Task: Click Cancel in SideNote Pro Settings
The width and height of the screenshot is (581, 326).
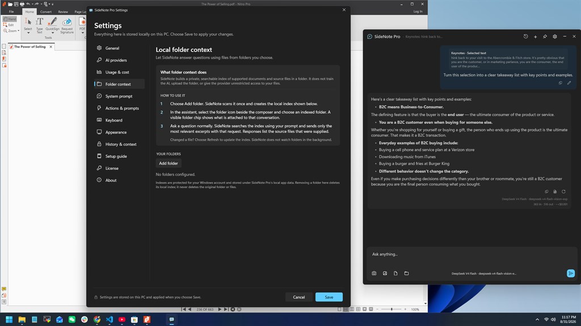Action: click(x=298, y=297)
